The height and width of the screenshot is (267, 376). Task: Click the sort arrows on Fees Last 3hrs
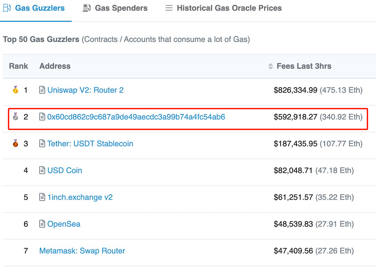click(x=271, y=66)
